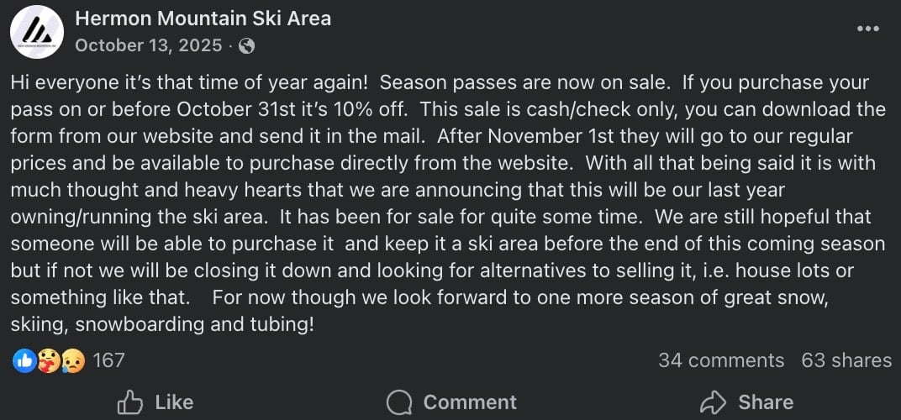Click the sad face reaction emoji

click(x=73, y=361)
